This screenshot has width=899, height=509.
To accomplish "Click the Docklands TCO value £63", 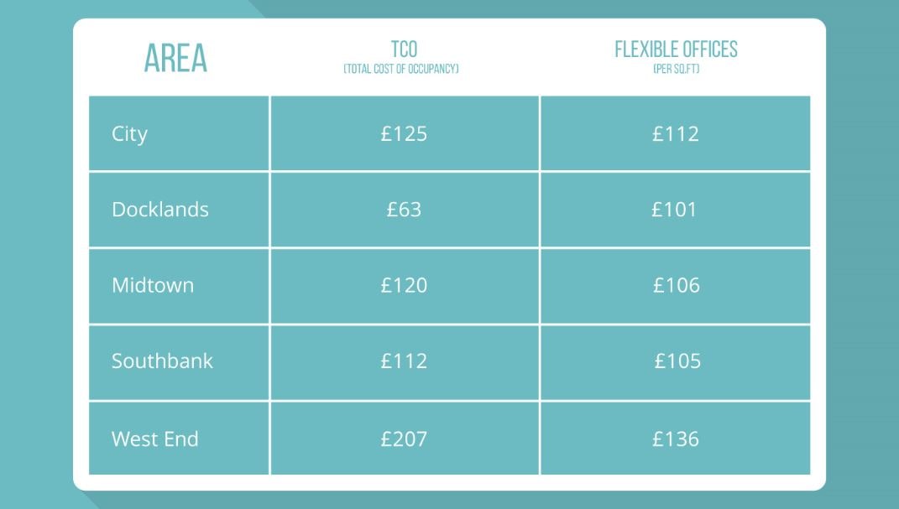I will (x=404, y=210).
